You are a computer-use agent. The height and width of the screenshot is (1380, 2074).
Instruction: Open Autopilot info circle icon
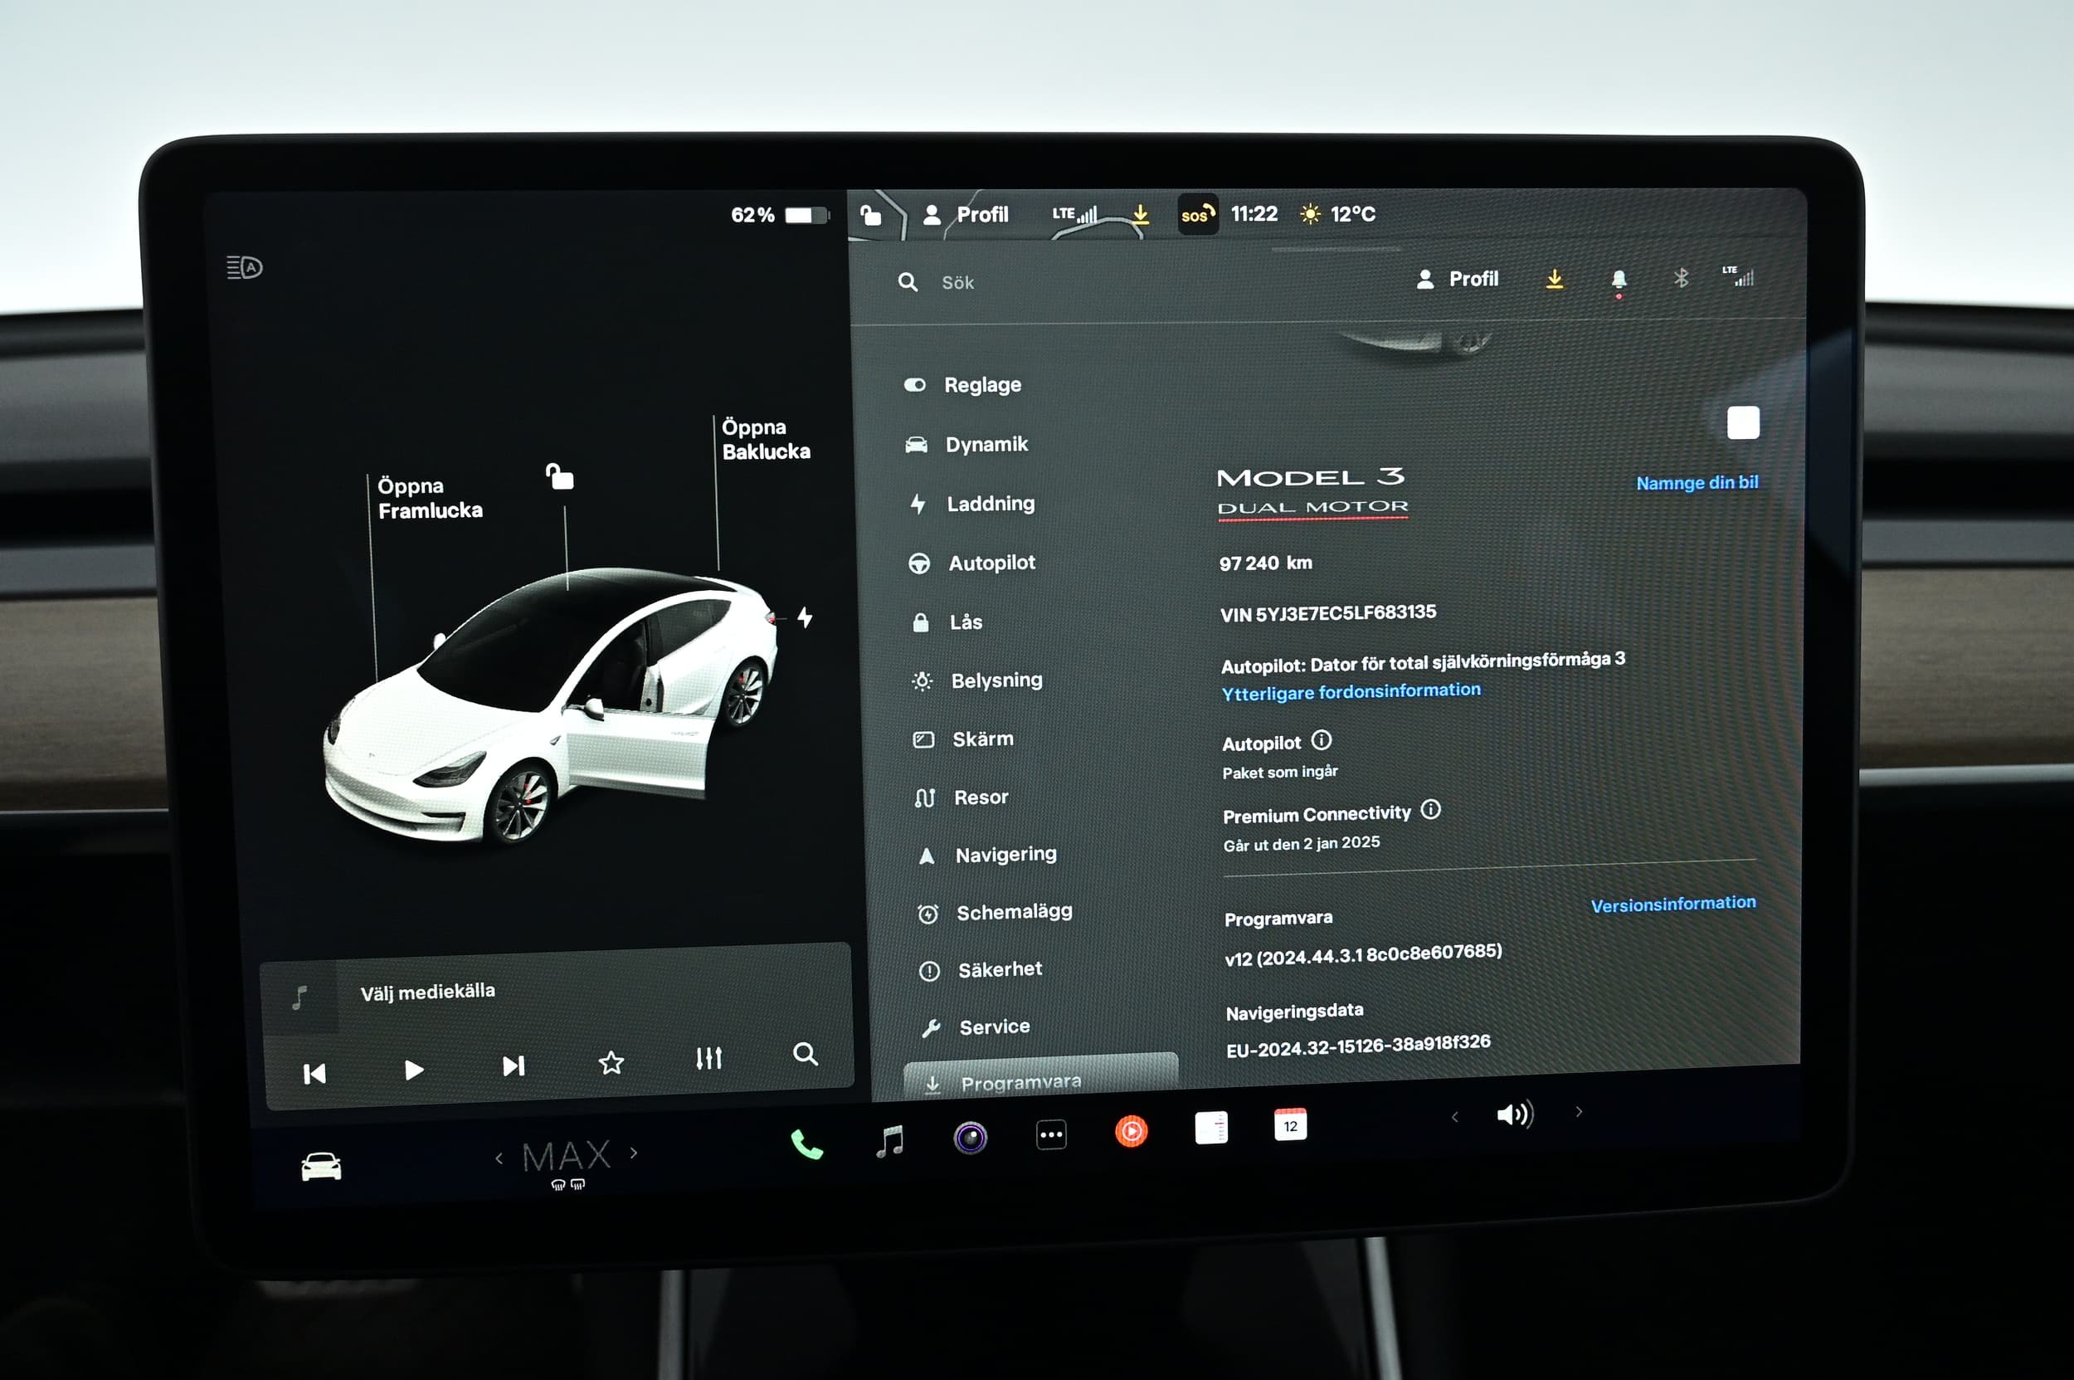(x=1322, y=740)
